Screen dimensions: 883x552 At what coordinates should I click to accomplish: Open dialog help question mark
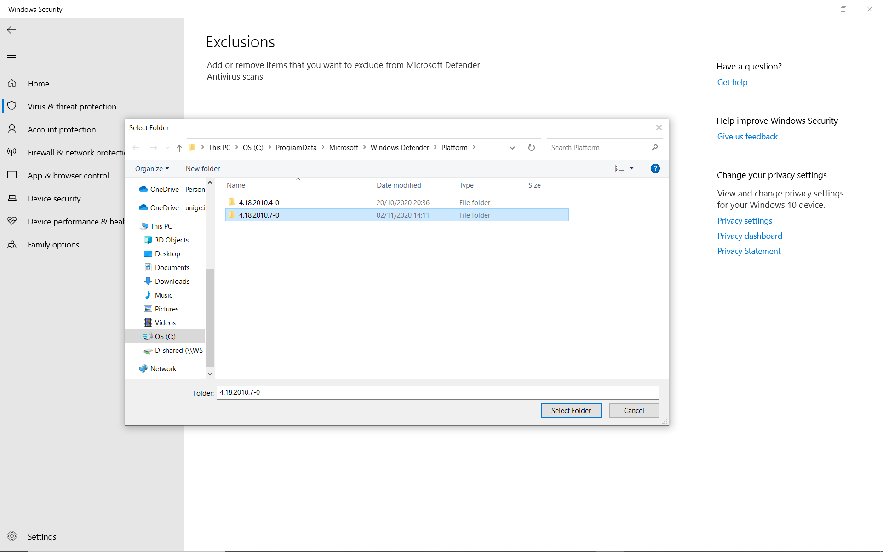click(655, 168)
